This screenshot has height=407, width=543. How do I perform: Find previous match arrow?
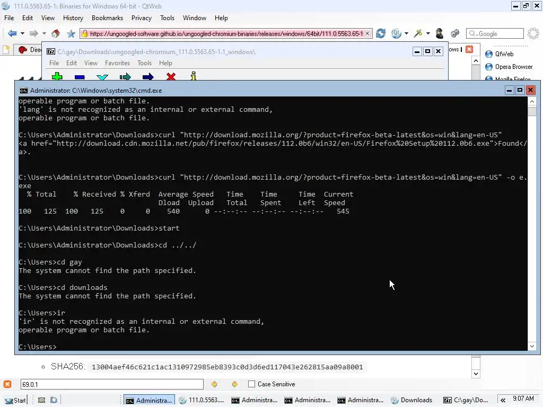coord(214,384)
